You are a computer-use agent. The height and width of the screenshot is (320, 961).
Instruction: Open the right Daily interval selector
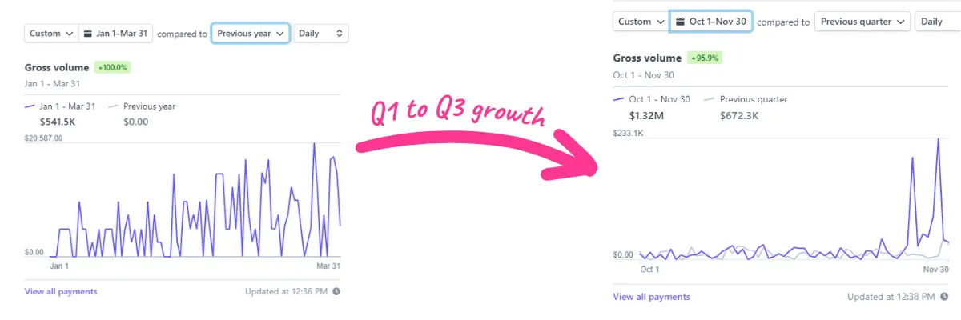pos(937,22)
